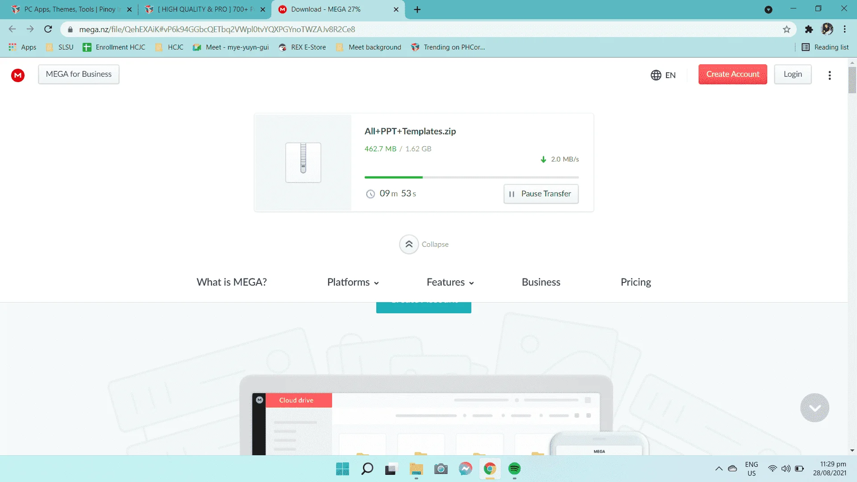Go forward in browser history
Screen dimensions: 857x482
point(30,29)
